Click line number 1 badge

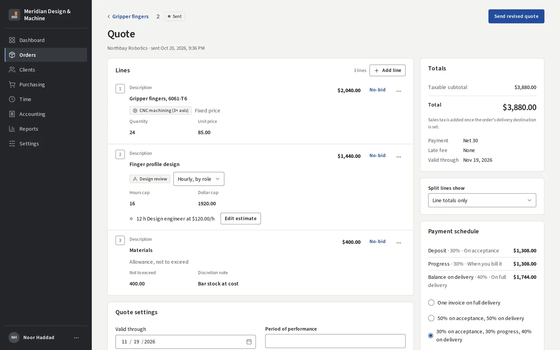click(x=120, y=89)
